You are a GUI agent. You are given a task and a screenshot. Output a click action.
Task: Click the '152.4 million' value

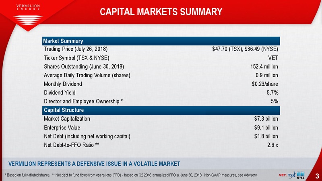click(264, 67)
